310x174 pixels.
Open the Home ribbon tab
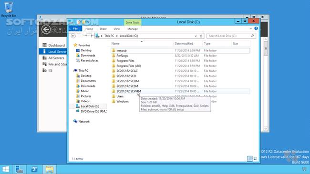tap(89, 29)
